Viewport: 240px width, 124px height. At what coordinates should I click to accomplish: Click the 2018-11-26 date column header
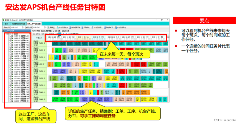[113, 38]
